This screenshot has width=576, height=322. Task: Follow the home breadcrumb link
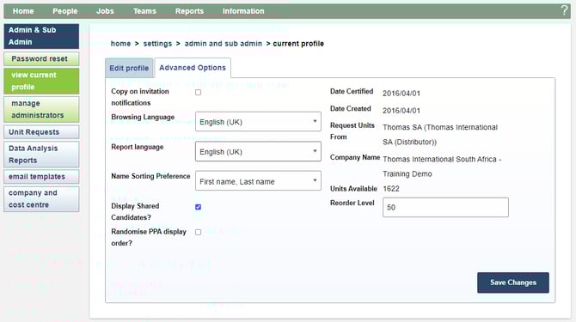(120, 44)
